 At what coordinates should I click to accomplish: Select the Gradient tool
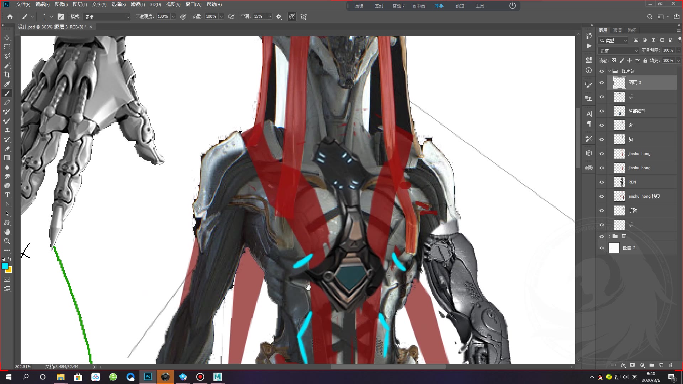[x=7, y=158]
